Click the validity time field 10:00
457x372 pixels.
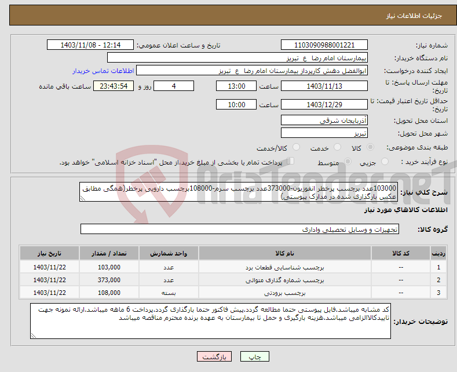[x=236, y=104]
